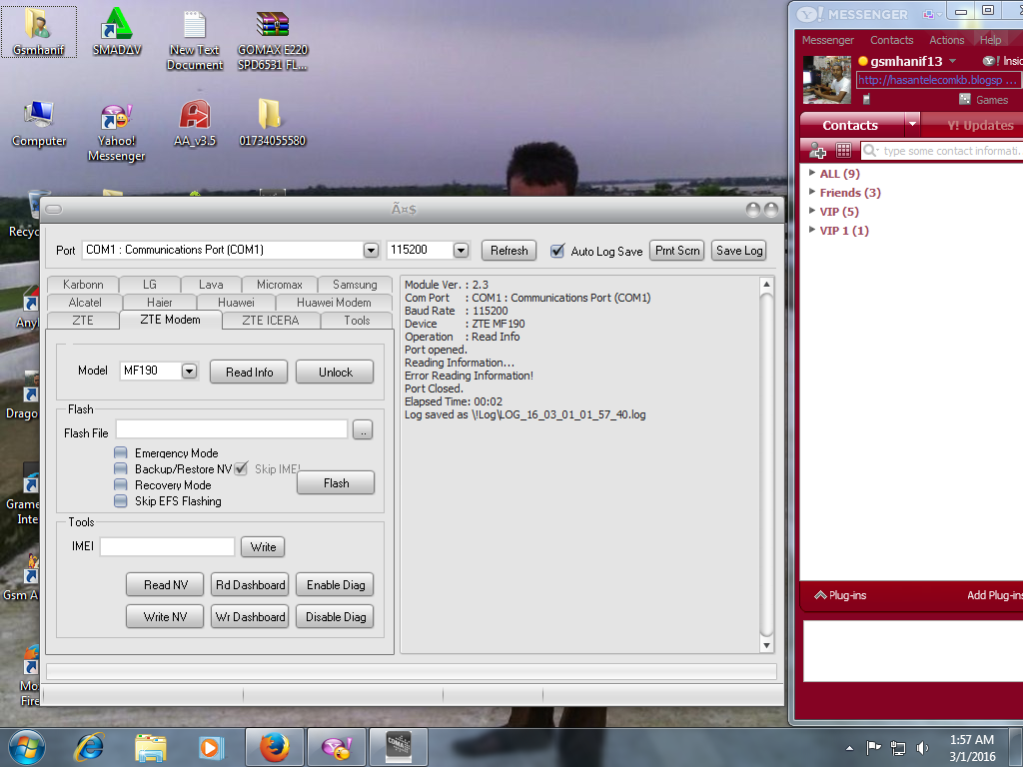Expand the Friends (3) contacts group
Viewport: 1023px width, 767px height.
click(x=812, y=192)
